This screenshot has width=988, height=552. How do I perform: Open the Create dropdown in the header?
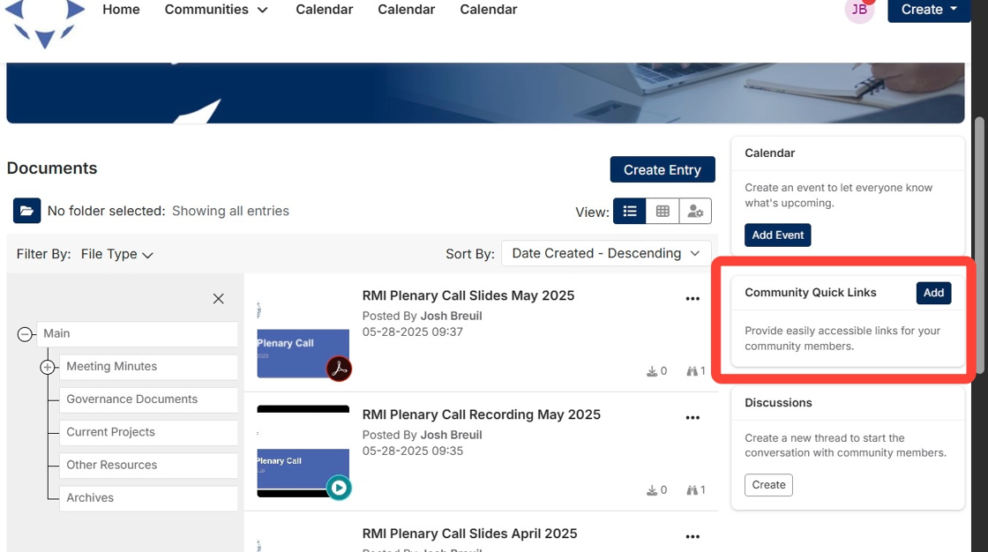click(x=929, y=10)
